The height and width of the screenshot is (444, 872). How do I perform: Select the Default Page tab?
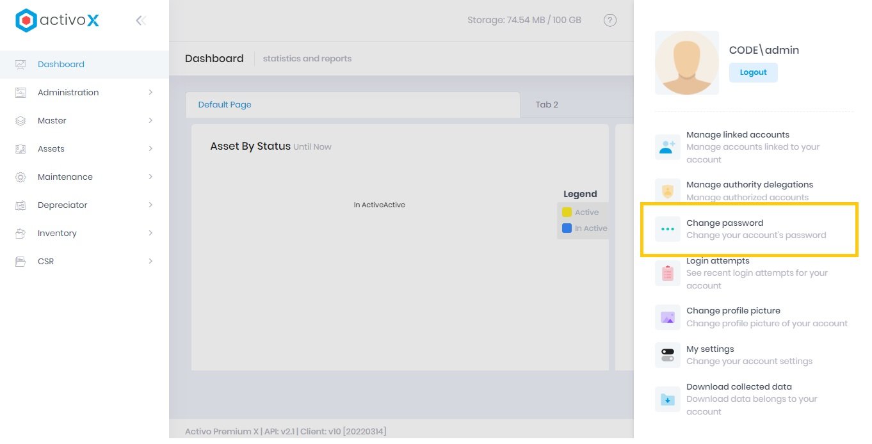(225, 105)
